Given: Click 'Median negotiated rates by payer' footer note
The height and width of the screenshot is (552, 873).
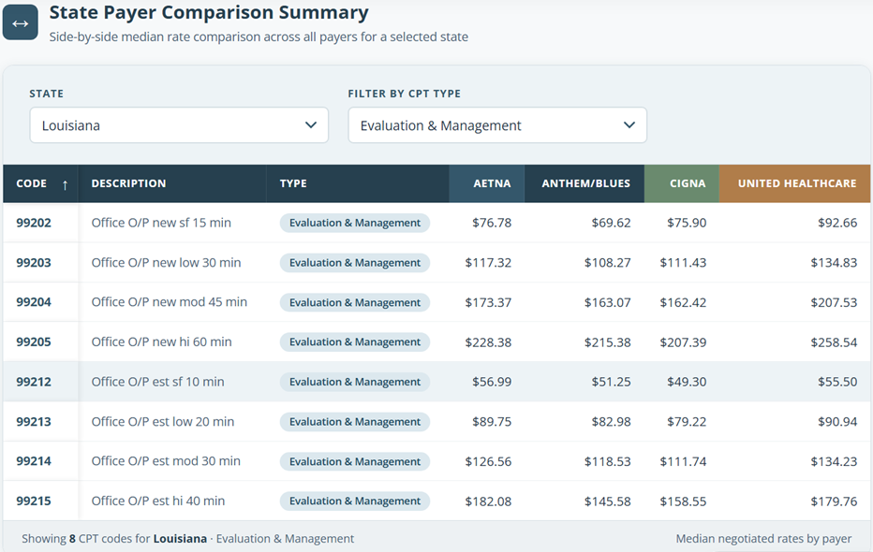Looking at the screenshot, I should [x=763, y=539].
